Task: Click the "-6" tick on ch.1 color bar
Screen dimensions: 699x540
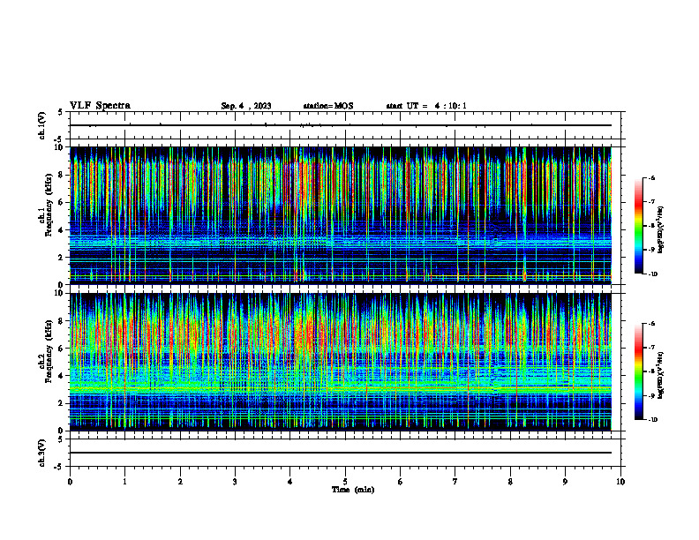Action: [651, 178]
